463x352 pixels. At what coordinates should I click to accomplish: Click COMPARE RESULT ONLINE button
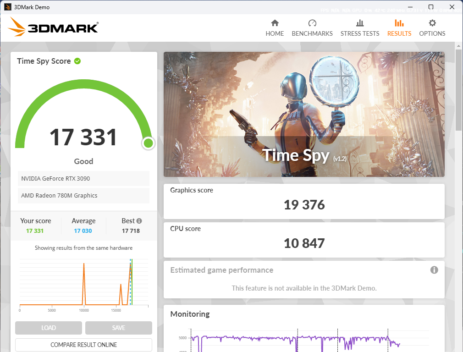click(83, 345)
